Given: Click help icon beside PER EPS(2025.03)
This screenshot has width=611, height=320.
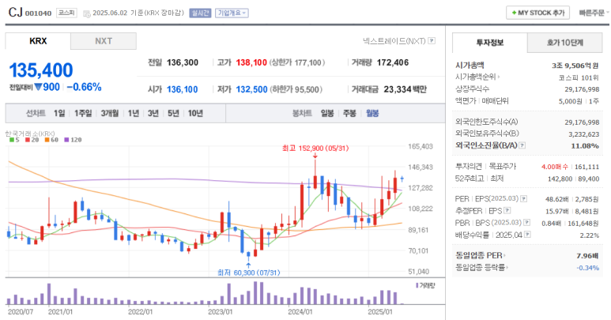Looking at the screenshot, I should coord(524,199).
